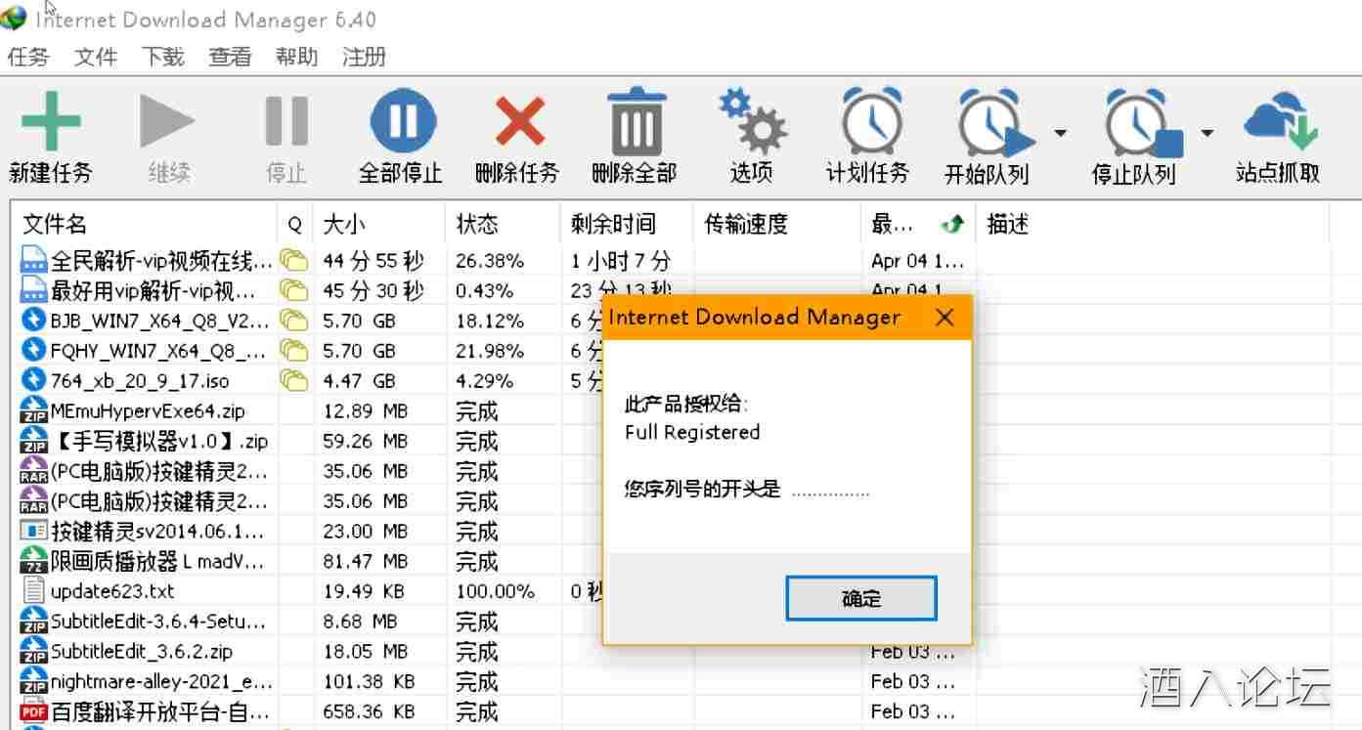Screen dimensions: 1362x730
Task: Click the queue icon on 764_xb_20_9_17.iso row
Action: [x=293, y=380]
